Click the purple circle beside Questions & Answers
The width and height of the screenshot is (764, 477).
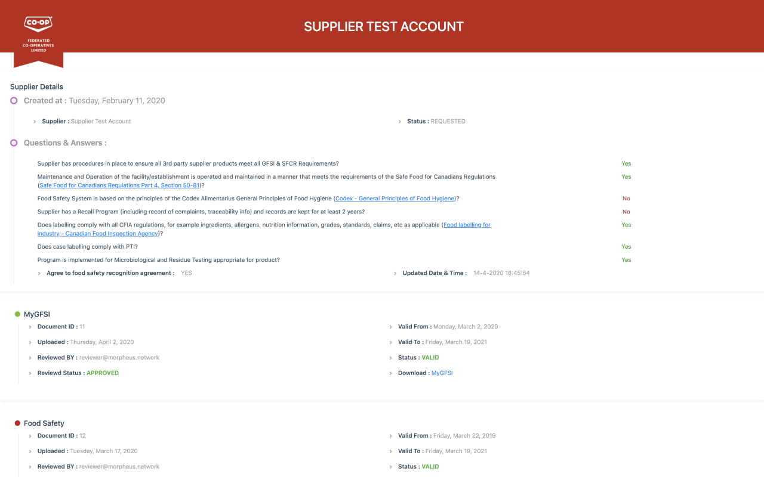[x=14, y=143]
